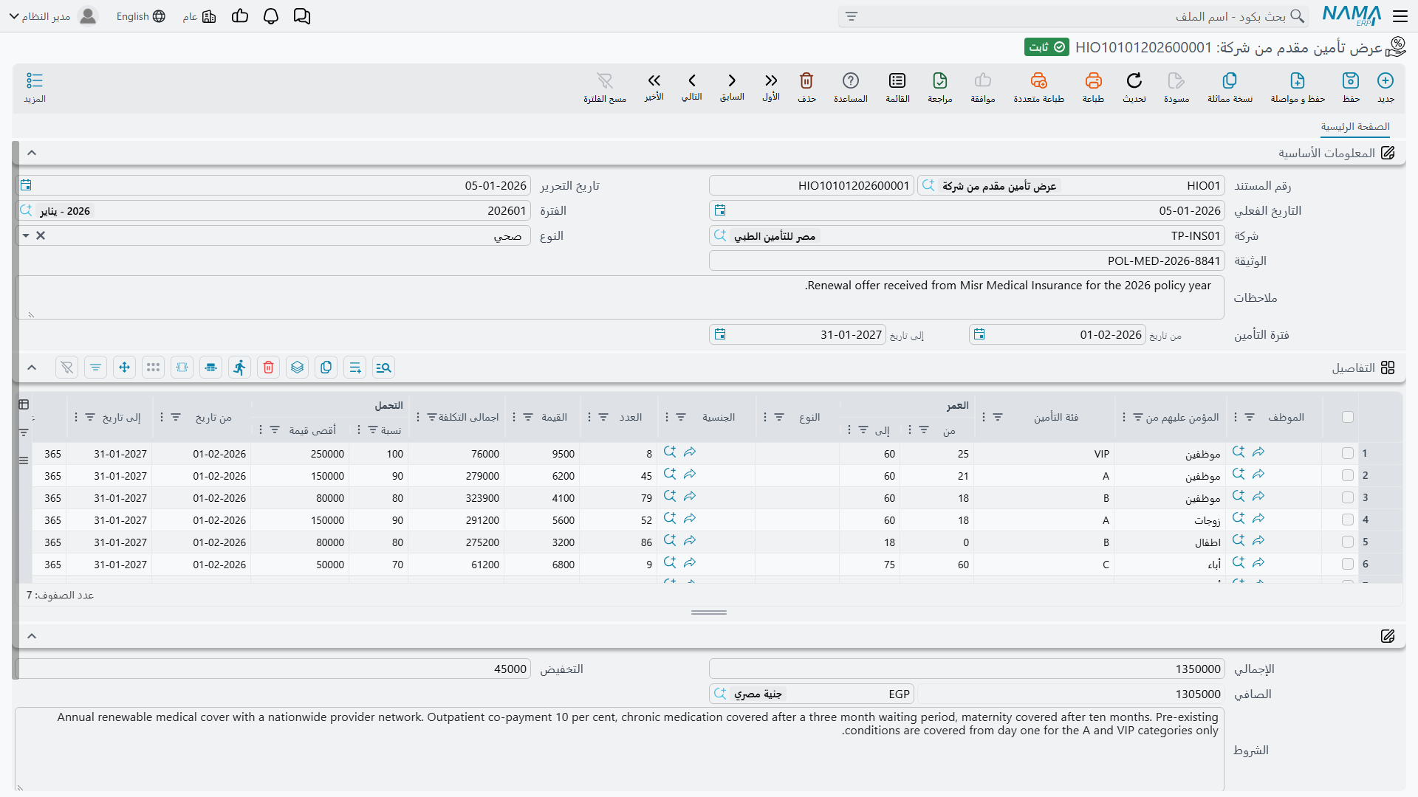Click the التخفيض discount input field
Image resolution: width=1418 pixels, height=797 pixels.
pos(273,669)
